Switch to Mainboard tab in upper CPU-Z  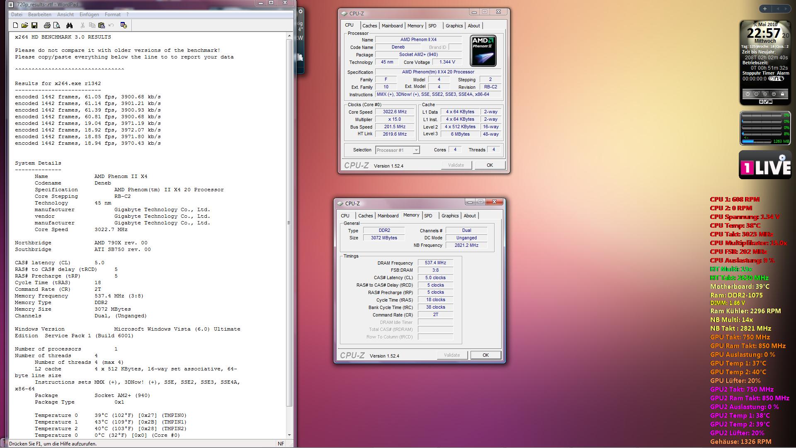tap(392, 26)
